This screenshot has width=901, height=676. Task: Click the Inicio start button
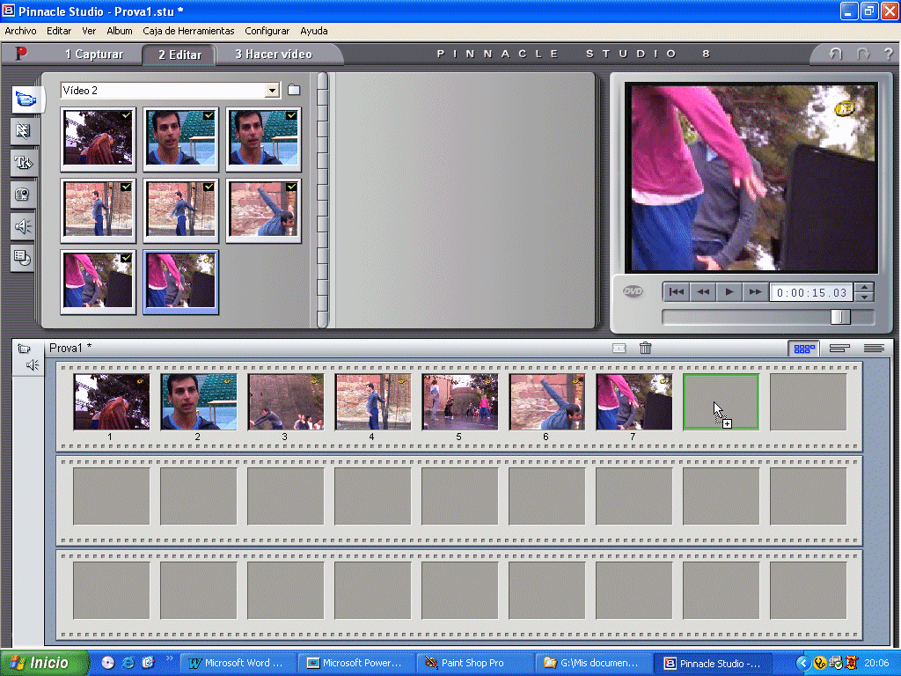[x=45, y=663]
